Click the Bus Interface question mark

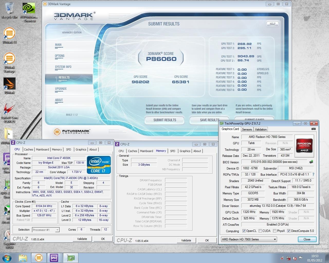pos(313,174)
